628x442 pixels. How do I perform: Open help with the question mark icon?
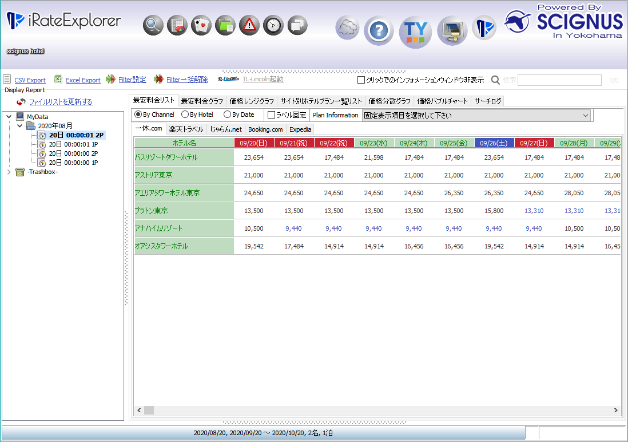tap(379, 30)
